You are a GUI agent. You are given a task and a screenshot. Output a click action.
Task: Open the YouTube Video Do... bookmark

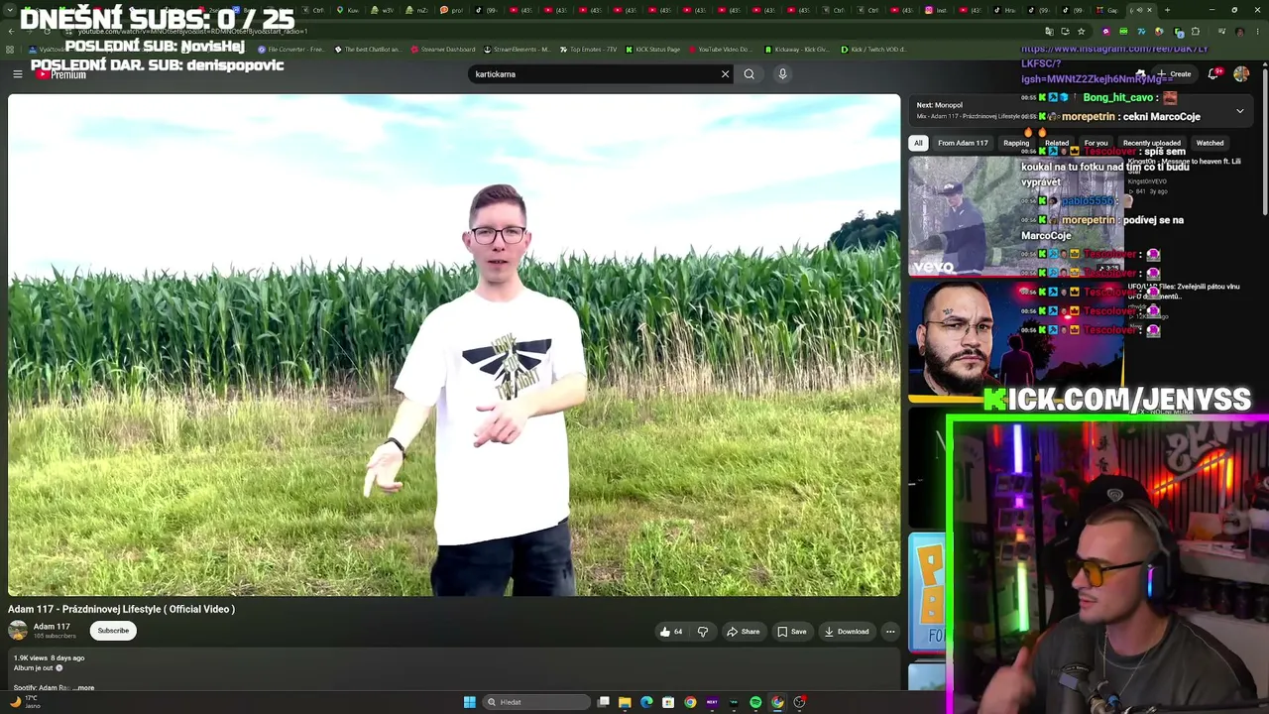pos(720,49)
